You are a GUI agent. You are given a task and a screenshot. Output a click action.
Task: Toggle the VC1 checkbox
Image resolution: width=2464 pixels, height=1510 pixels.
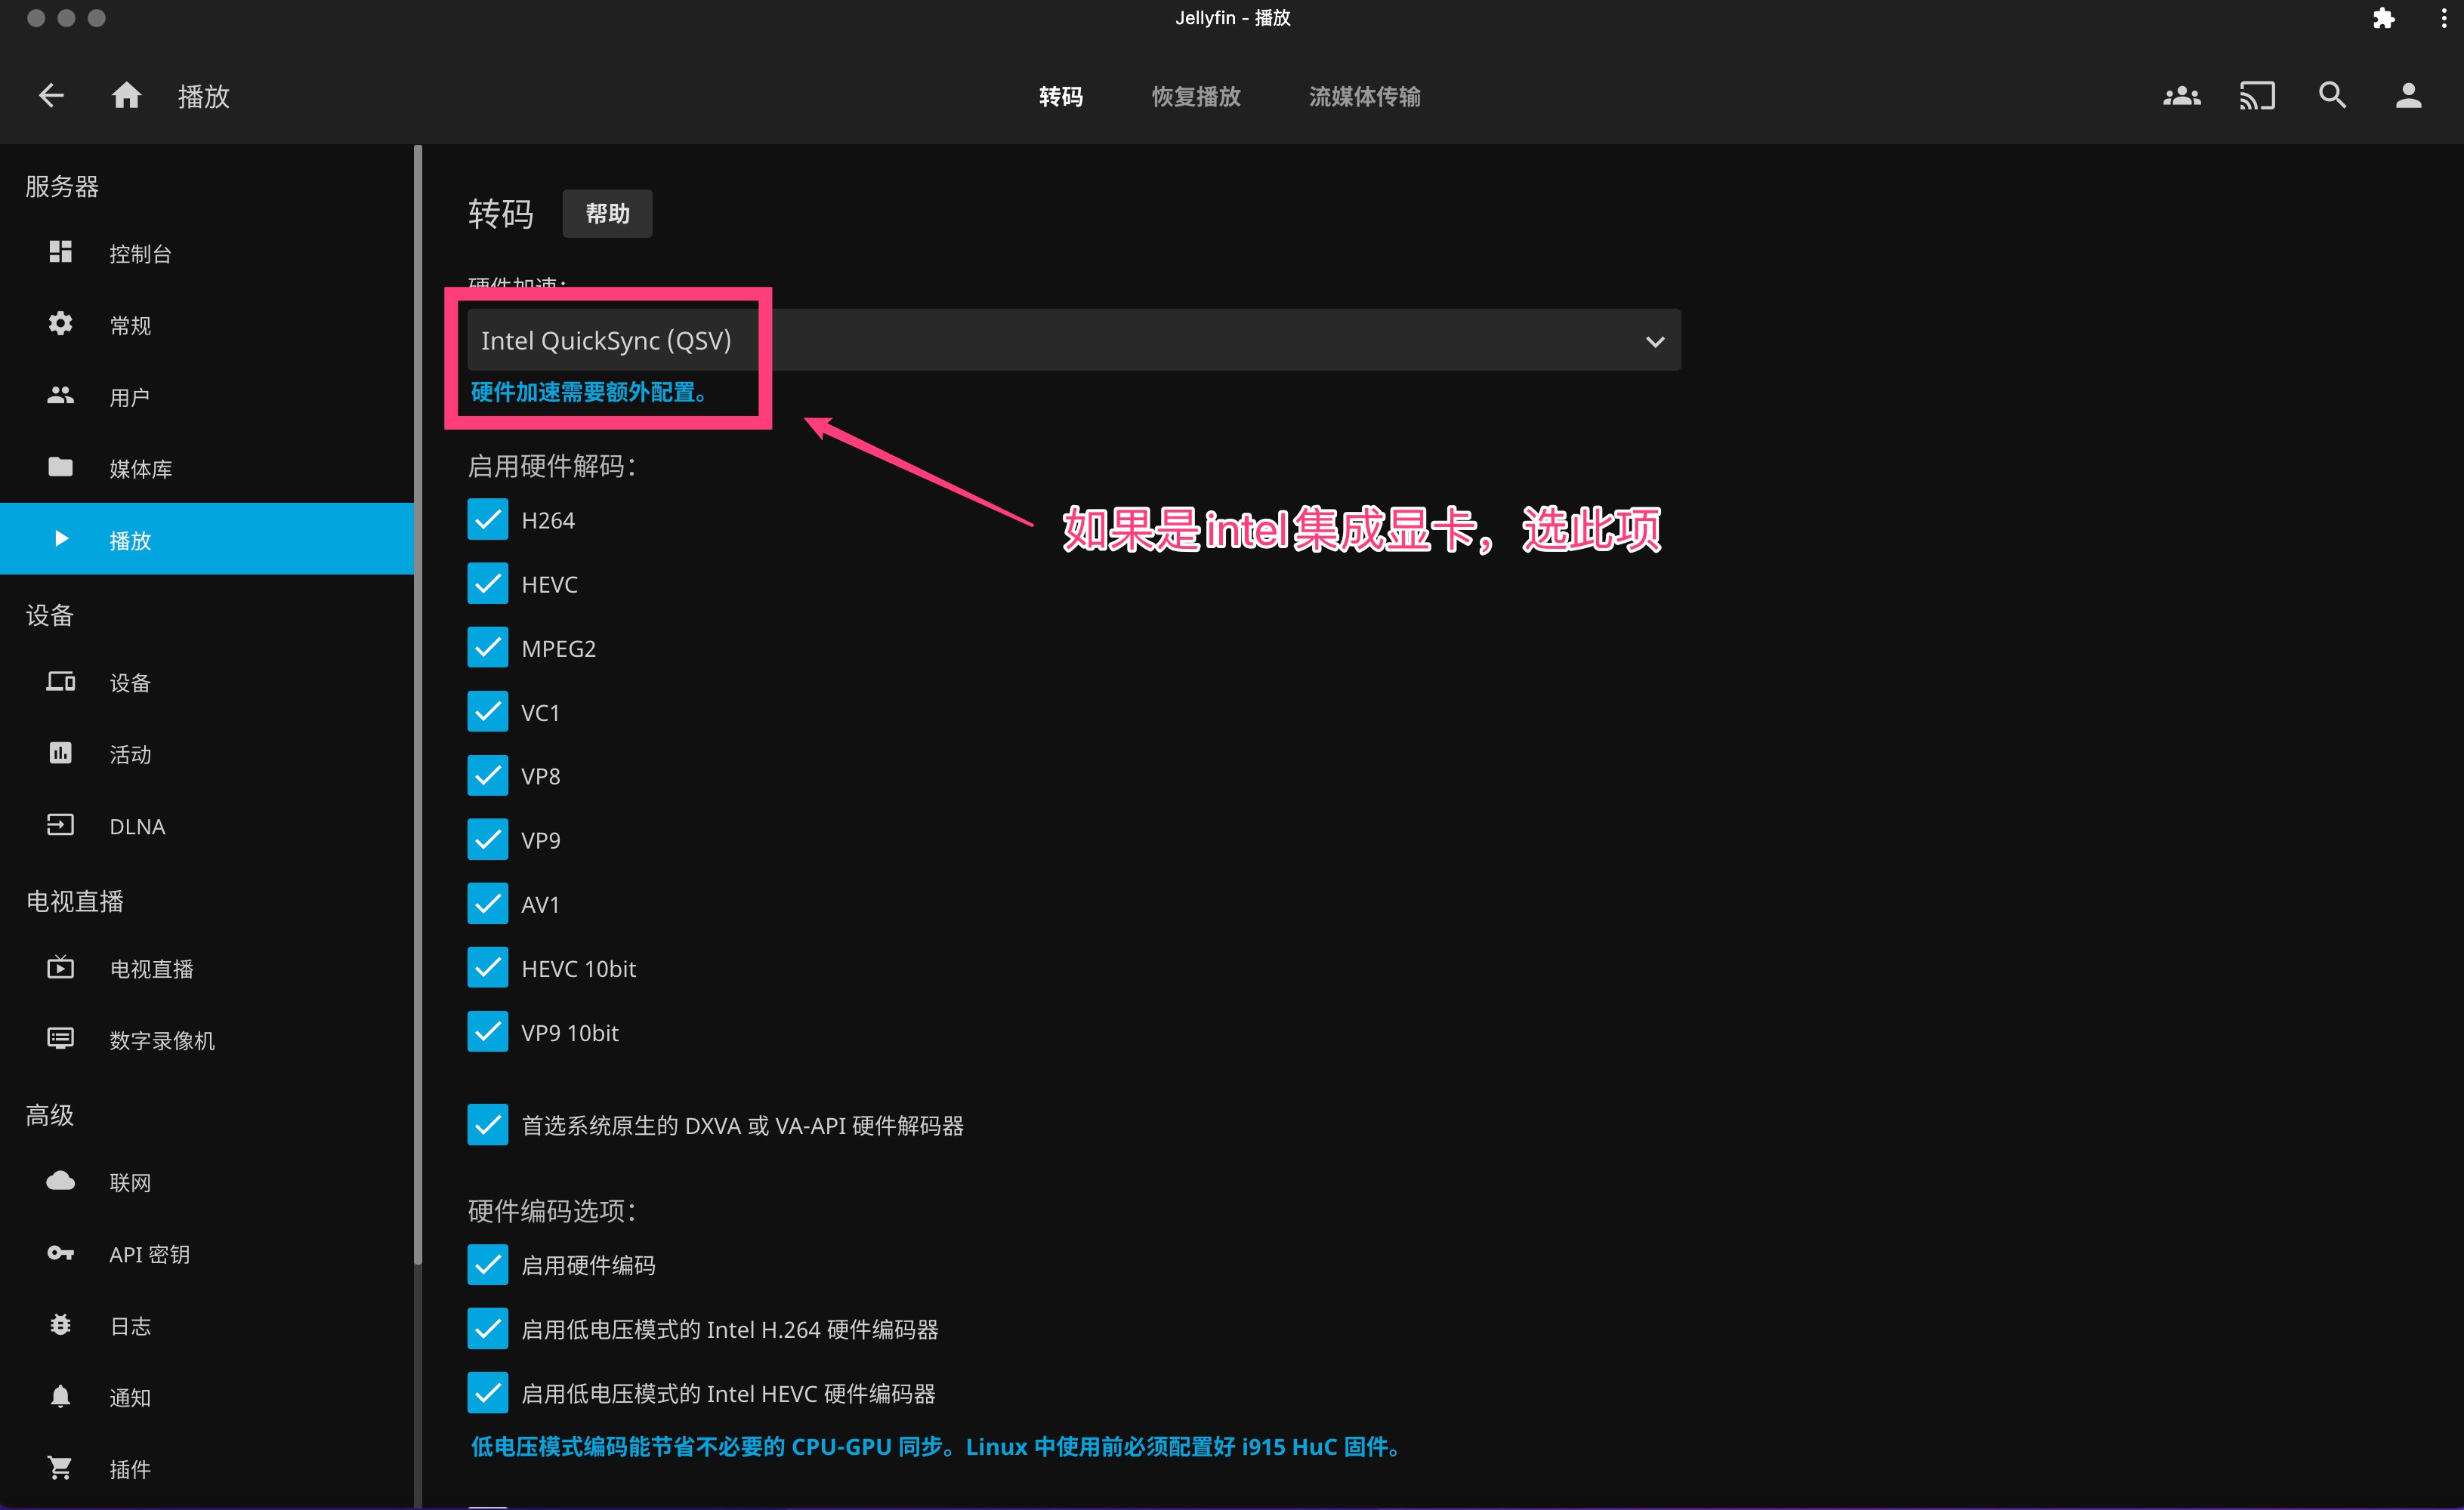(x=487, y=711)
